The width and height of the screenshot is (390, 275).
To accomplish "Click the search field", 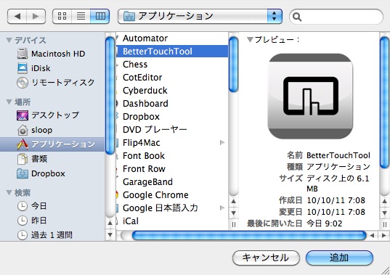I will point(336,17).
